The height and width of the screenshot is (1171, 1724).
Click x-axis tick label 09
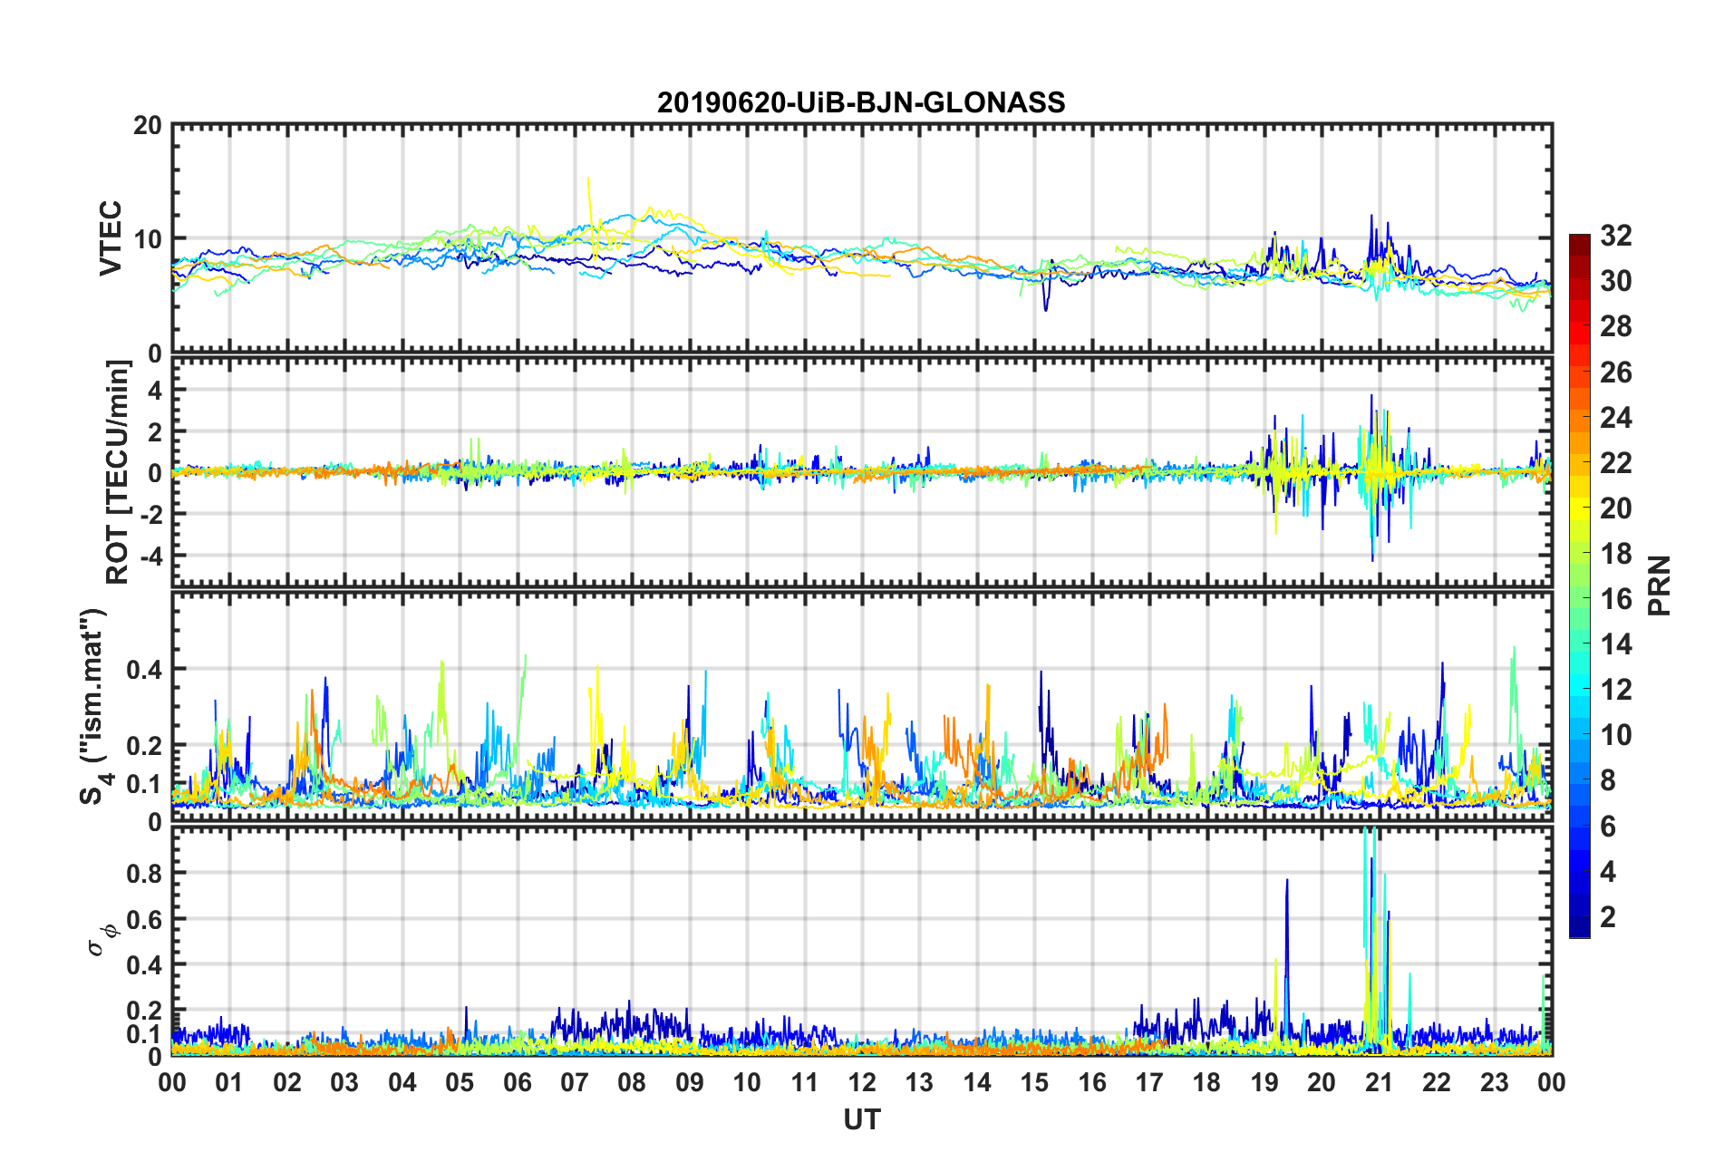click(690, 1082)
